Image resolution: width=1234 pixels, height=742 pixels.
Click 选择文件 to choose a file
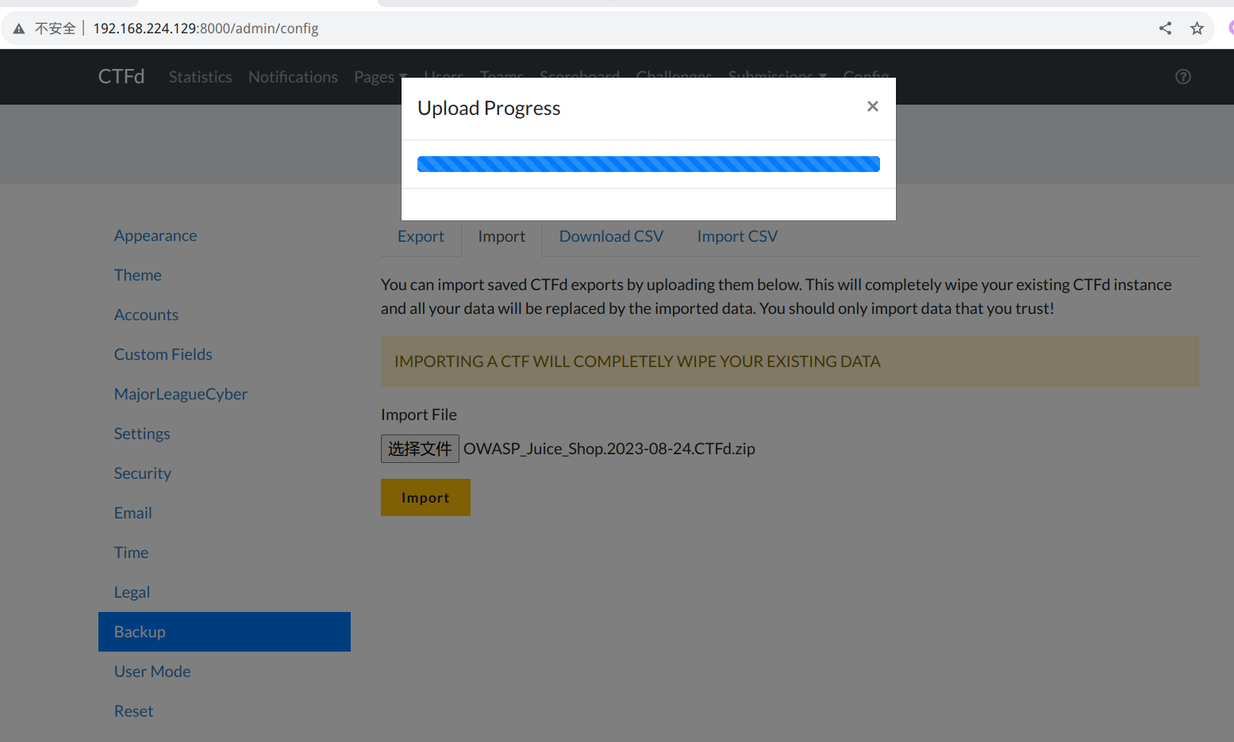coord(420,448)
